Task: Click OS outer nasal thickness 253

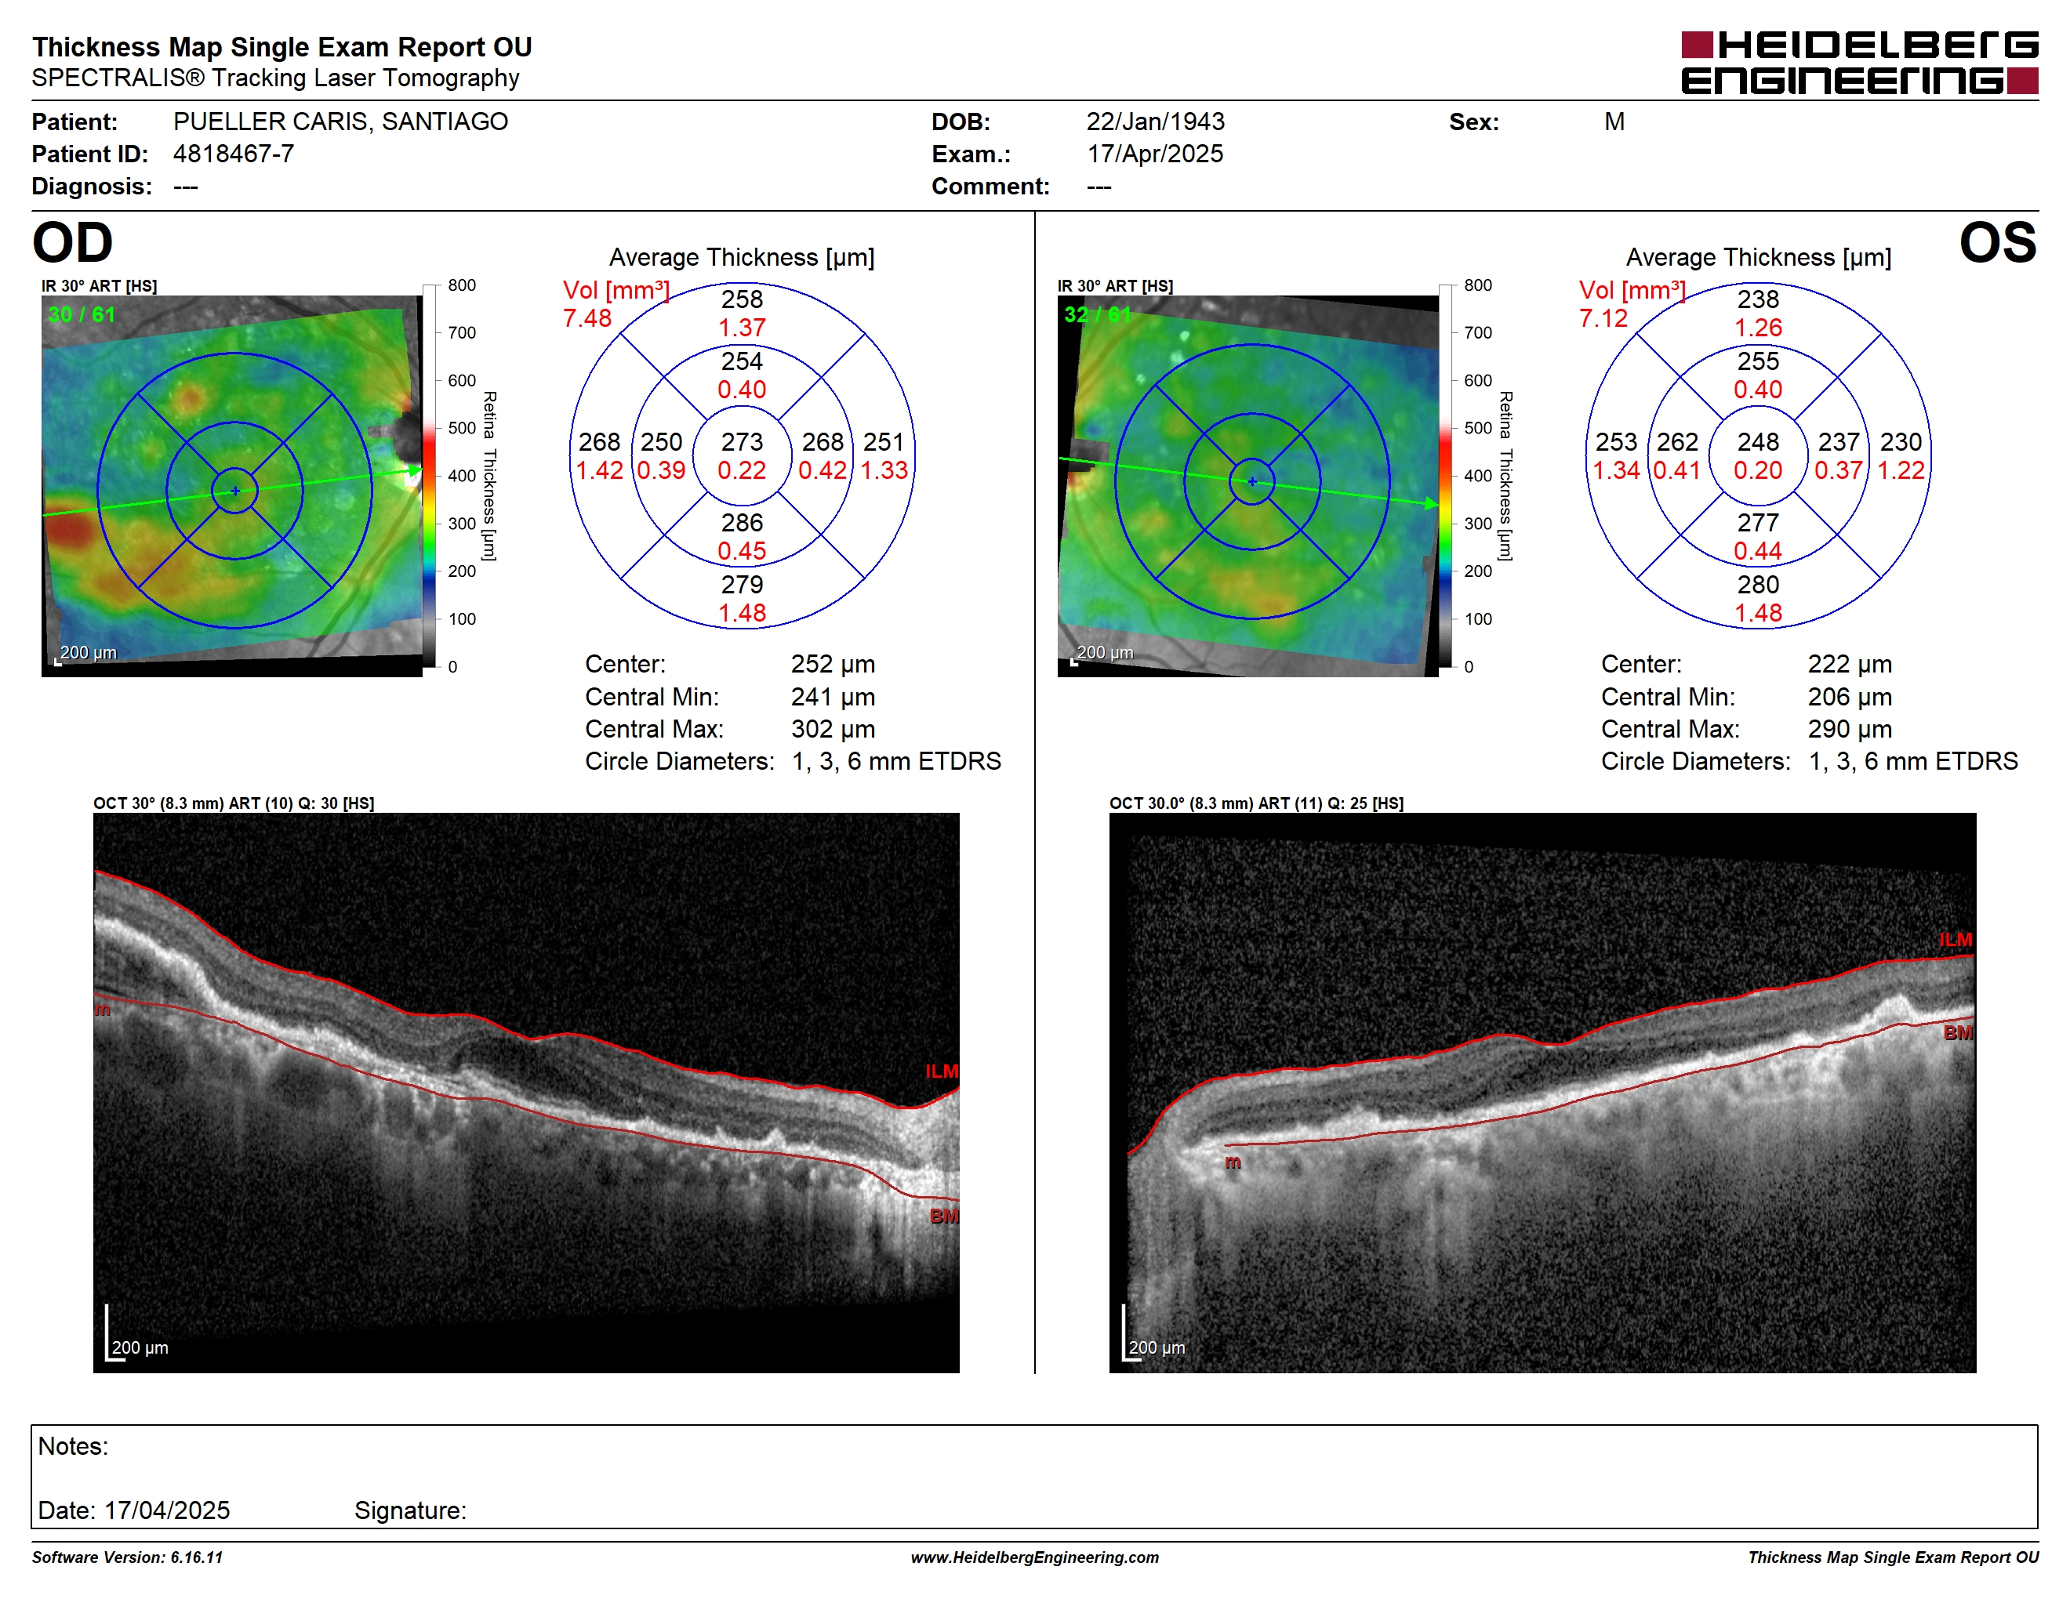Action: click(x=1616, y=442)
